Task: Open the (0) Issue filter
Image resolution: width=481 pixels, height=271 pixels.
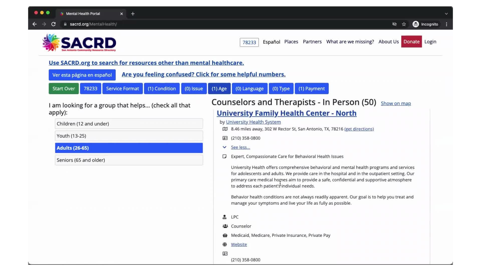Action: 194,89
